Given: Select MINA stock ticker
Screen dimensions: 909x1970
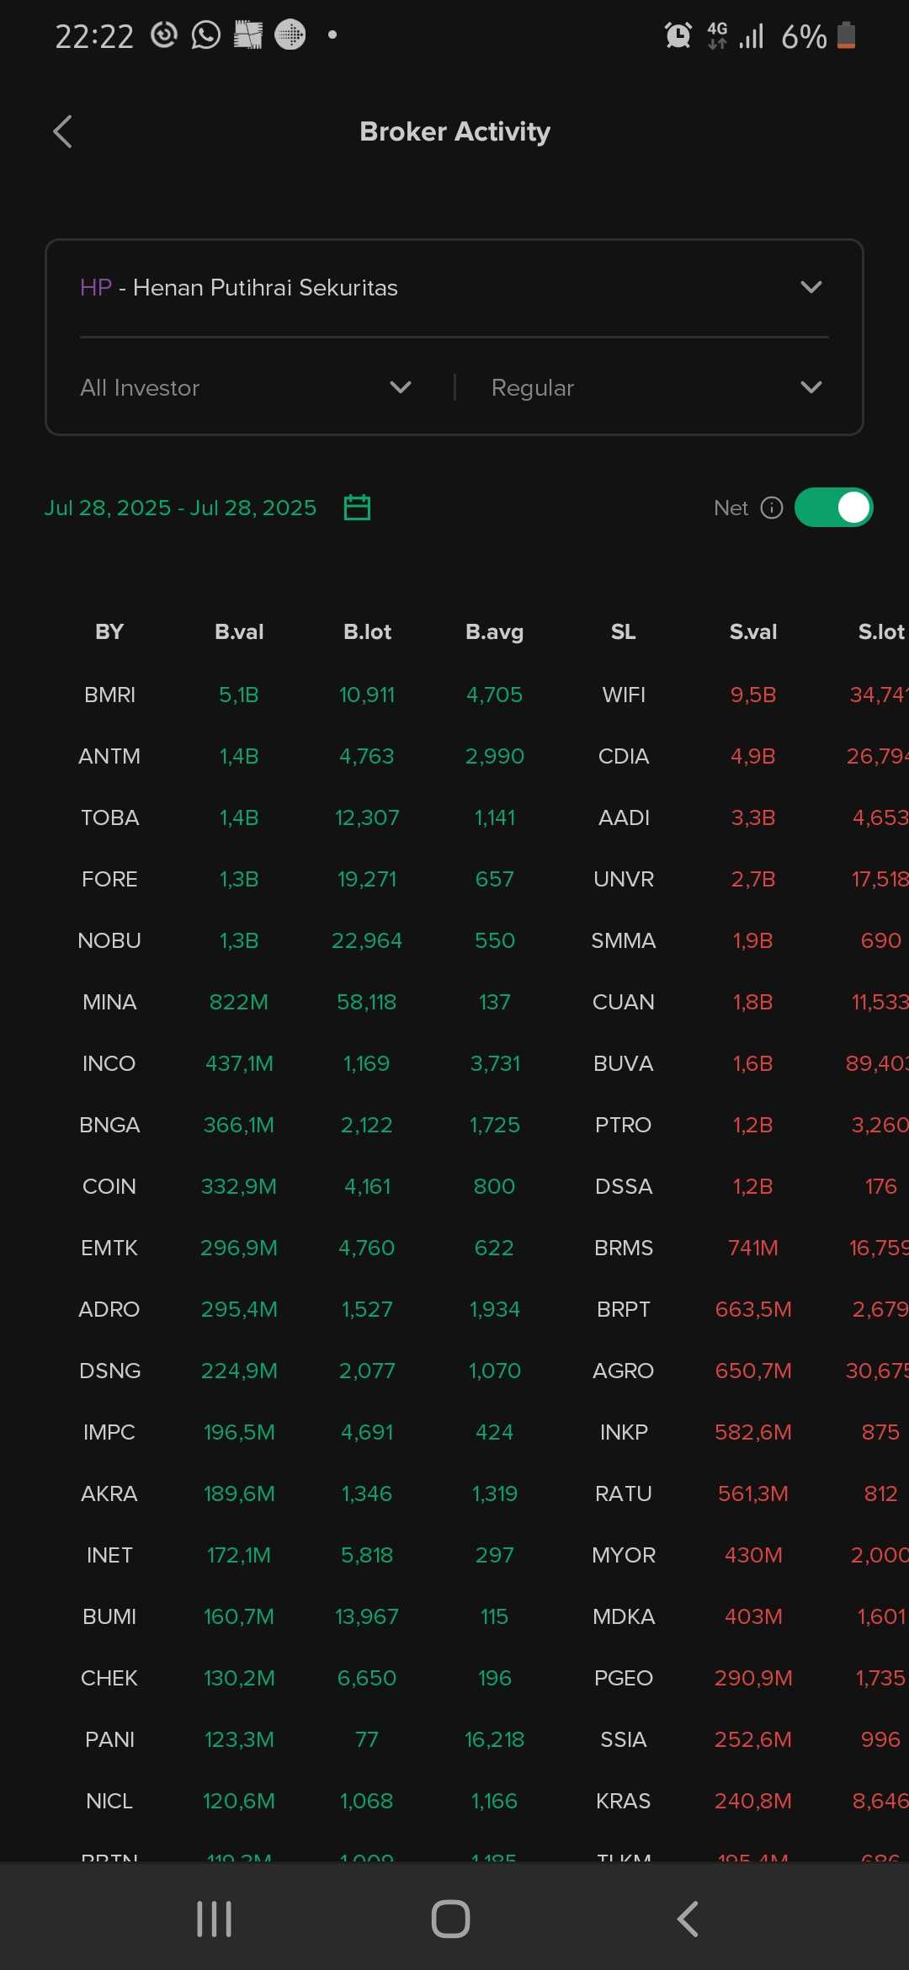Looking at the screenshot, I should [x=109, y=1002].
